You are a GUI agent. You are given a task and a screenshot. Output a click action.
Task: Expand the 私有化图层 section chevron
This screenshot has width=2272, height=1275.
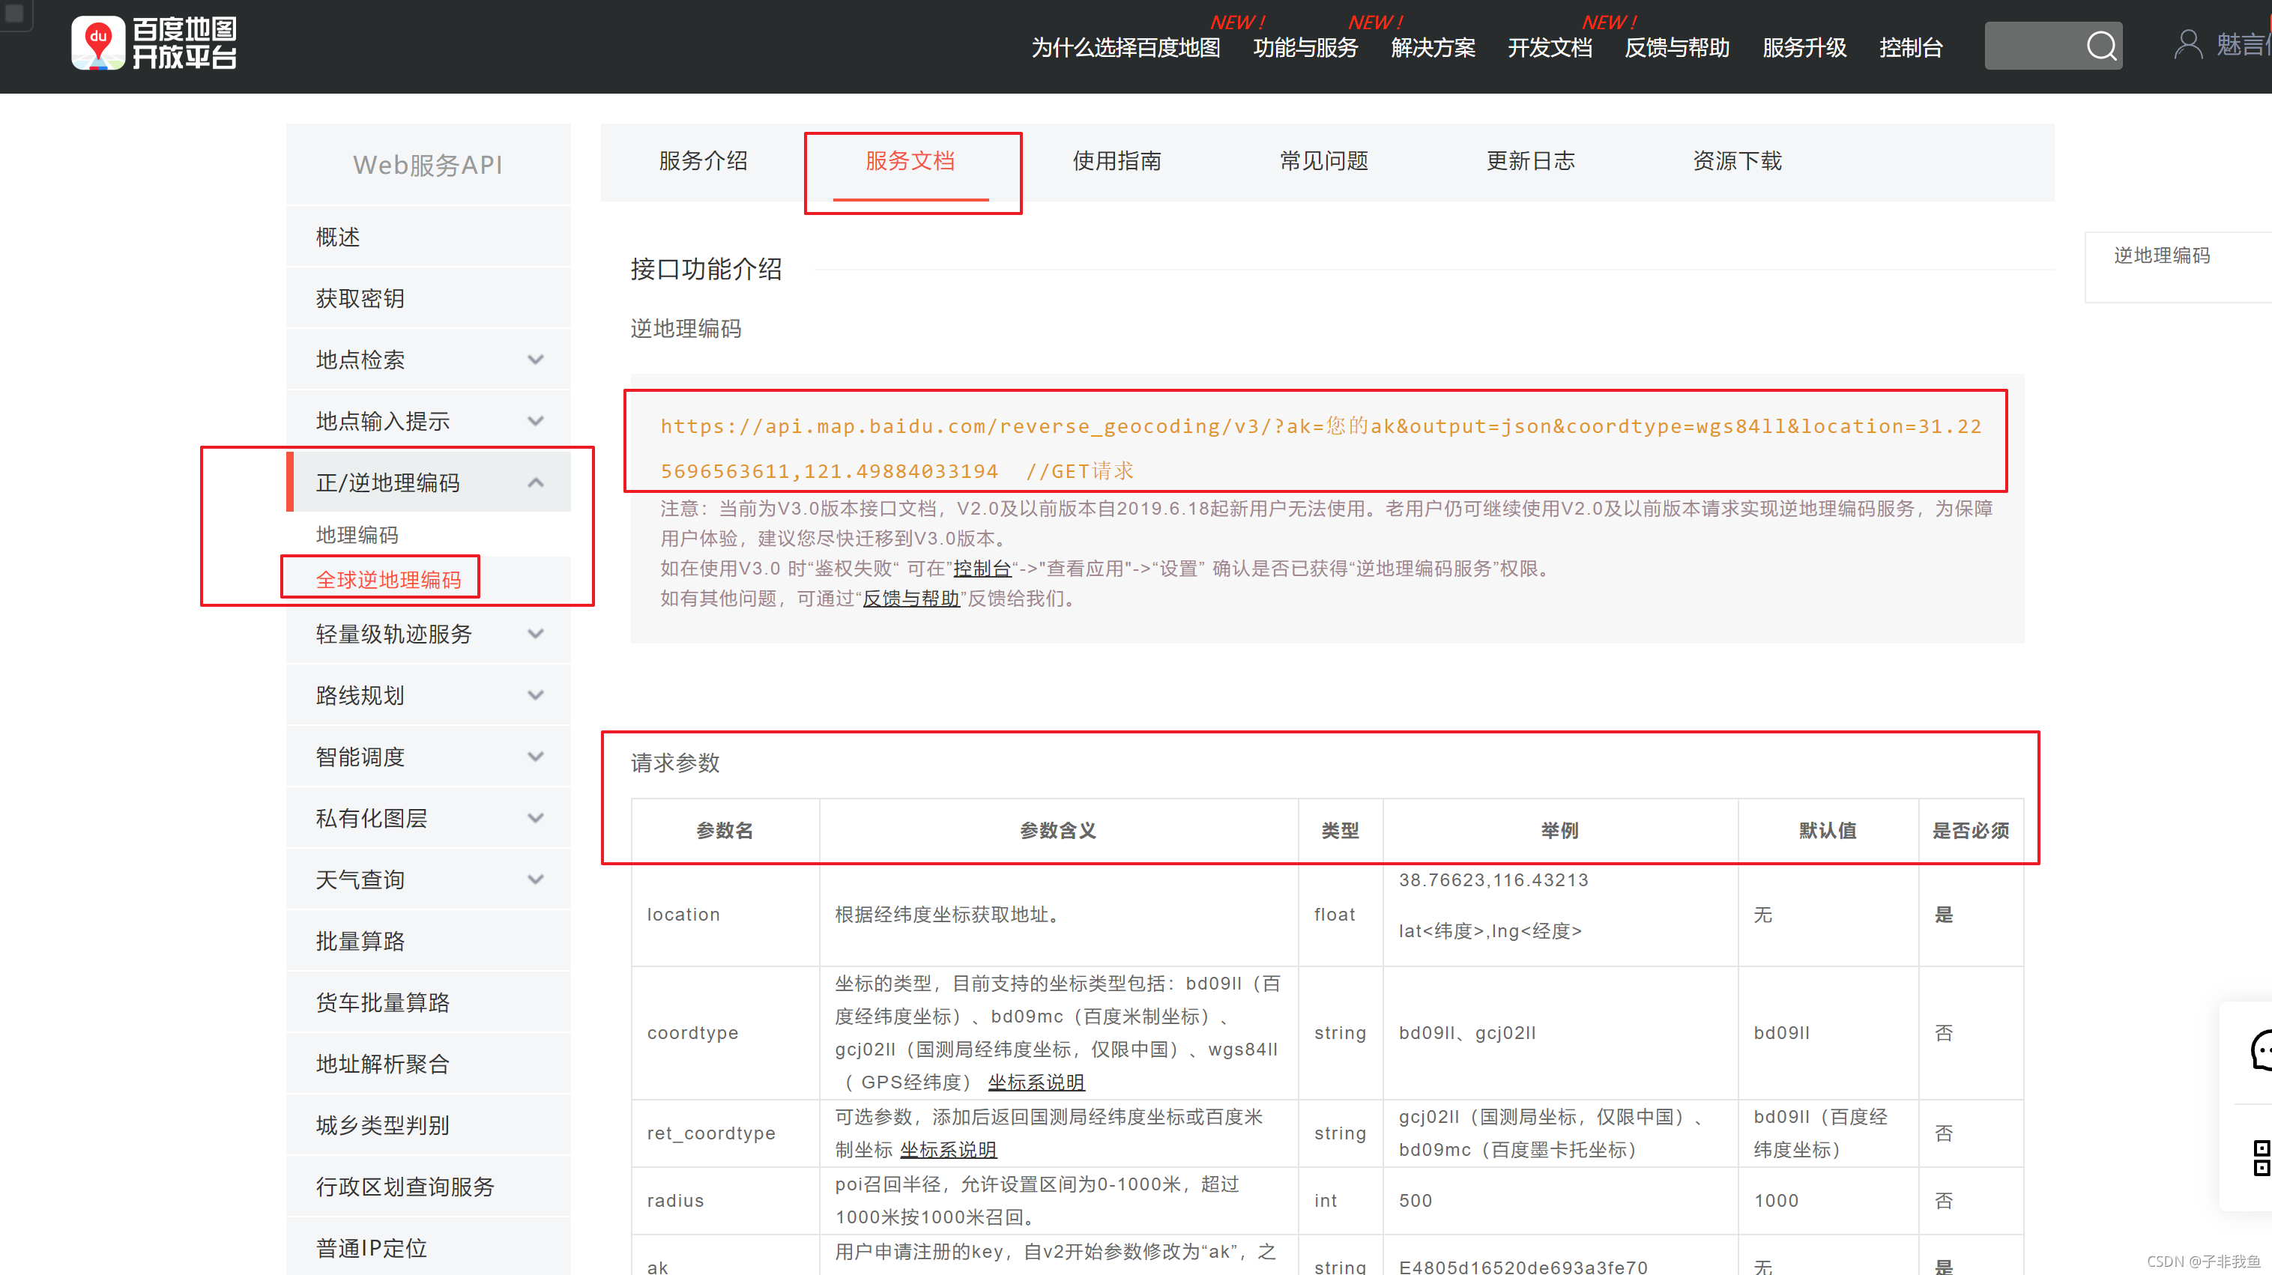(535, 818)
